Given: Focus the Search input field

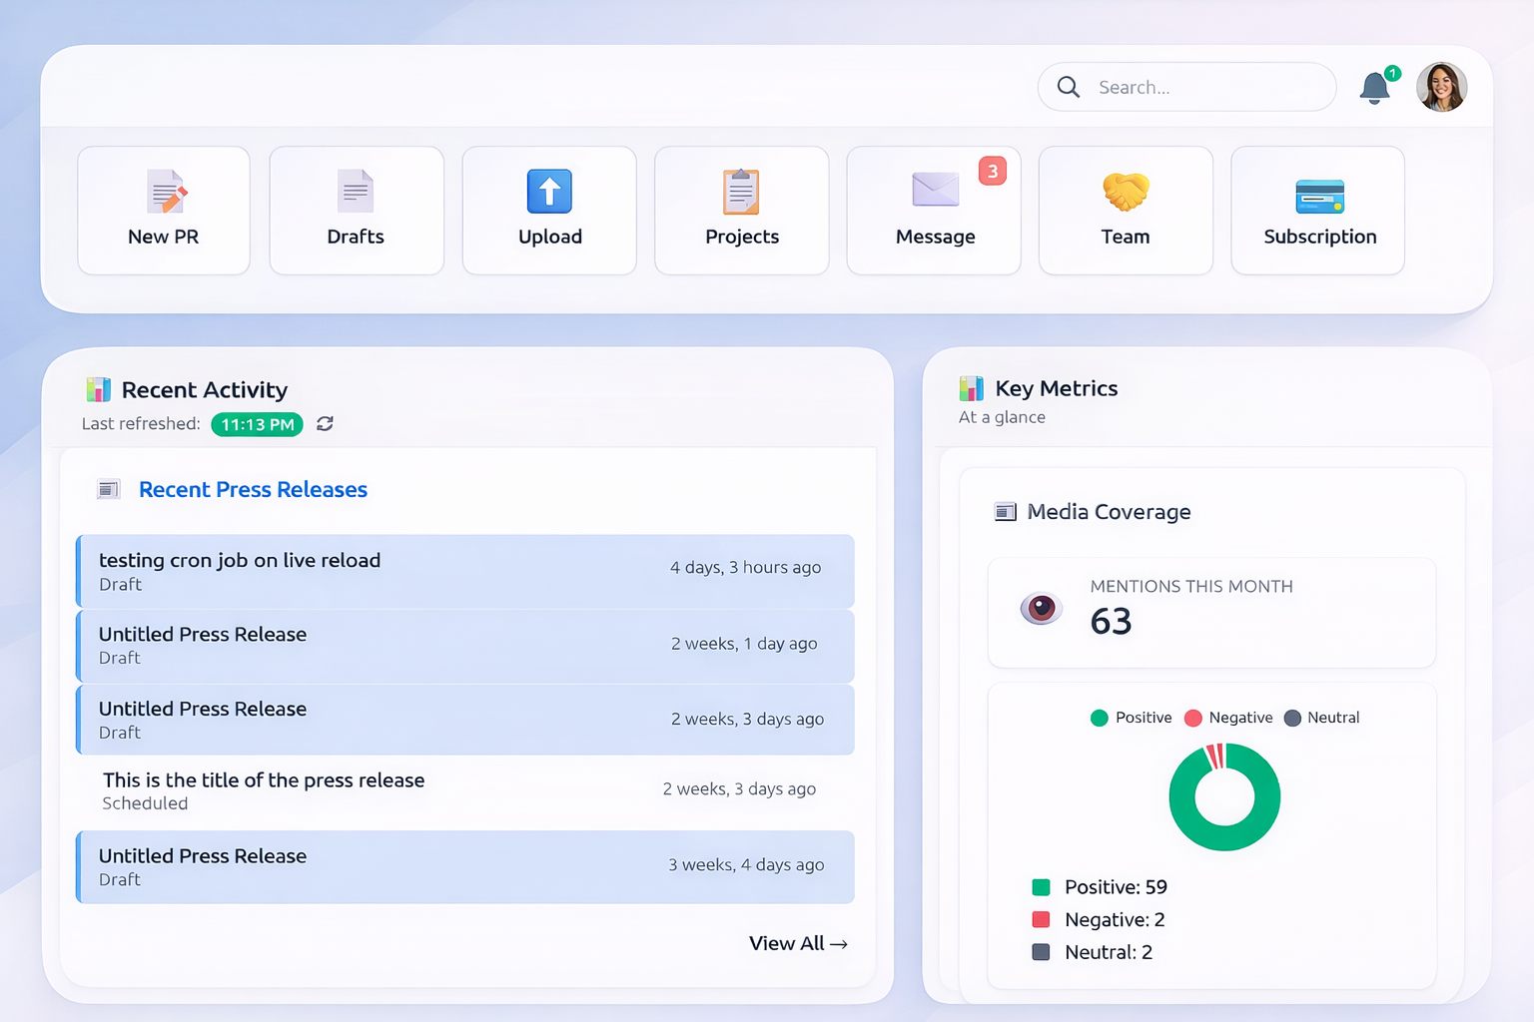Looking at the screenshot, I should click(x=1186, y=87).
